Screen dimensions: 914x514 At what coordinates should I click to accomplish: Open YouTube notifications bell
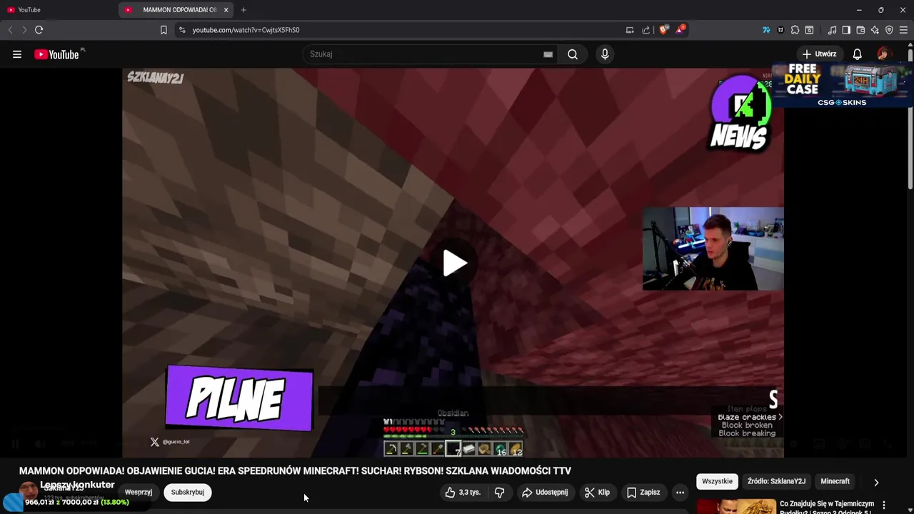[857, 54]
